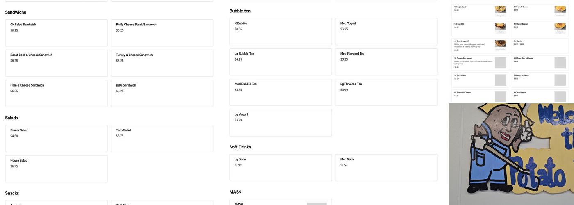Screen dimensions: 574x205
Task: Select the BBQ Sandwich menu card
Action: pos(162,93)
